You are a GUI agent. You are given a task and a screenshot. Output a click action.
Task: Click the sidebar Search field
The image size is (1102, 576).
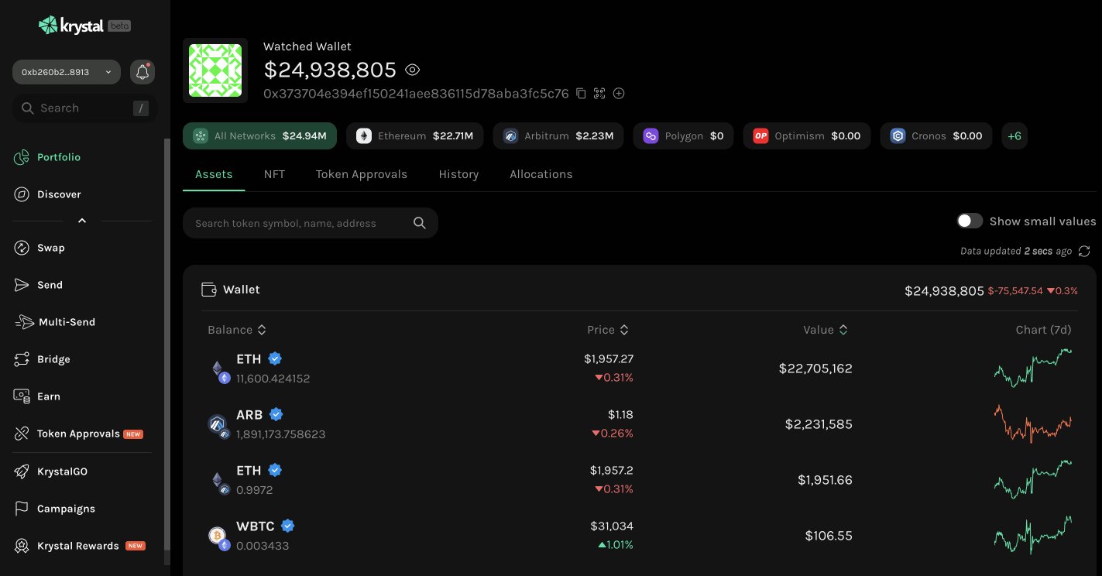coord(85,108)
